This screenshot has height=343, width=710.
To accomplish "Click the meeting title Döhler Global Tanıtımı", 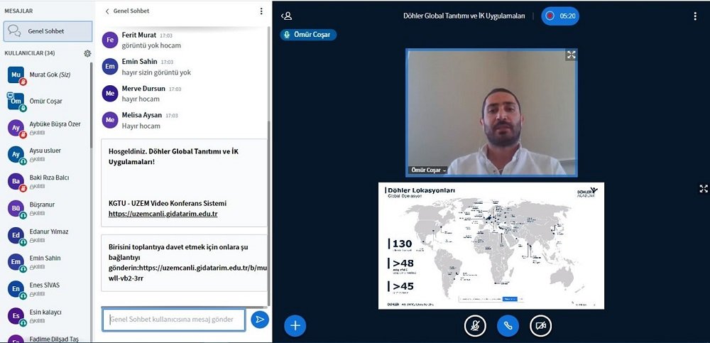I will click(464, 16).
